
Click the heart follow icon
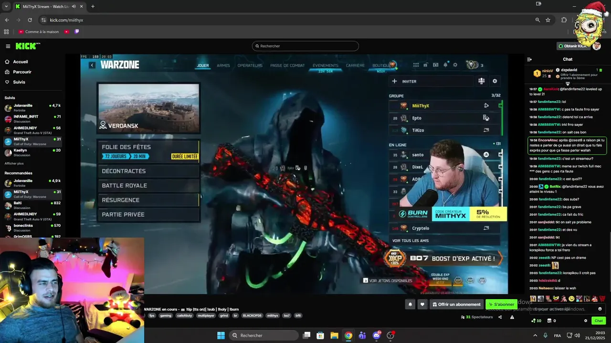(x=422, y=304)
